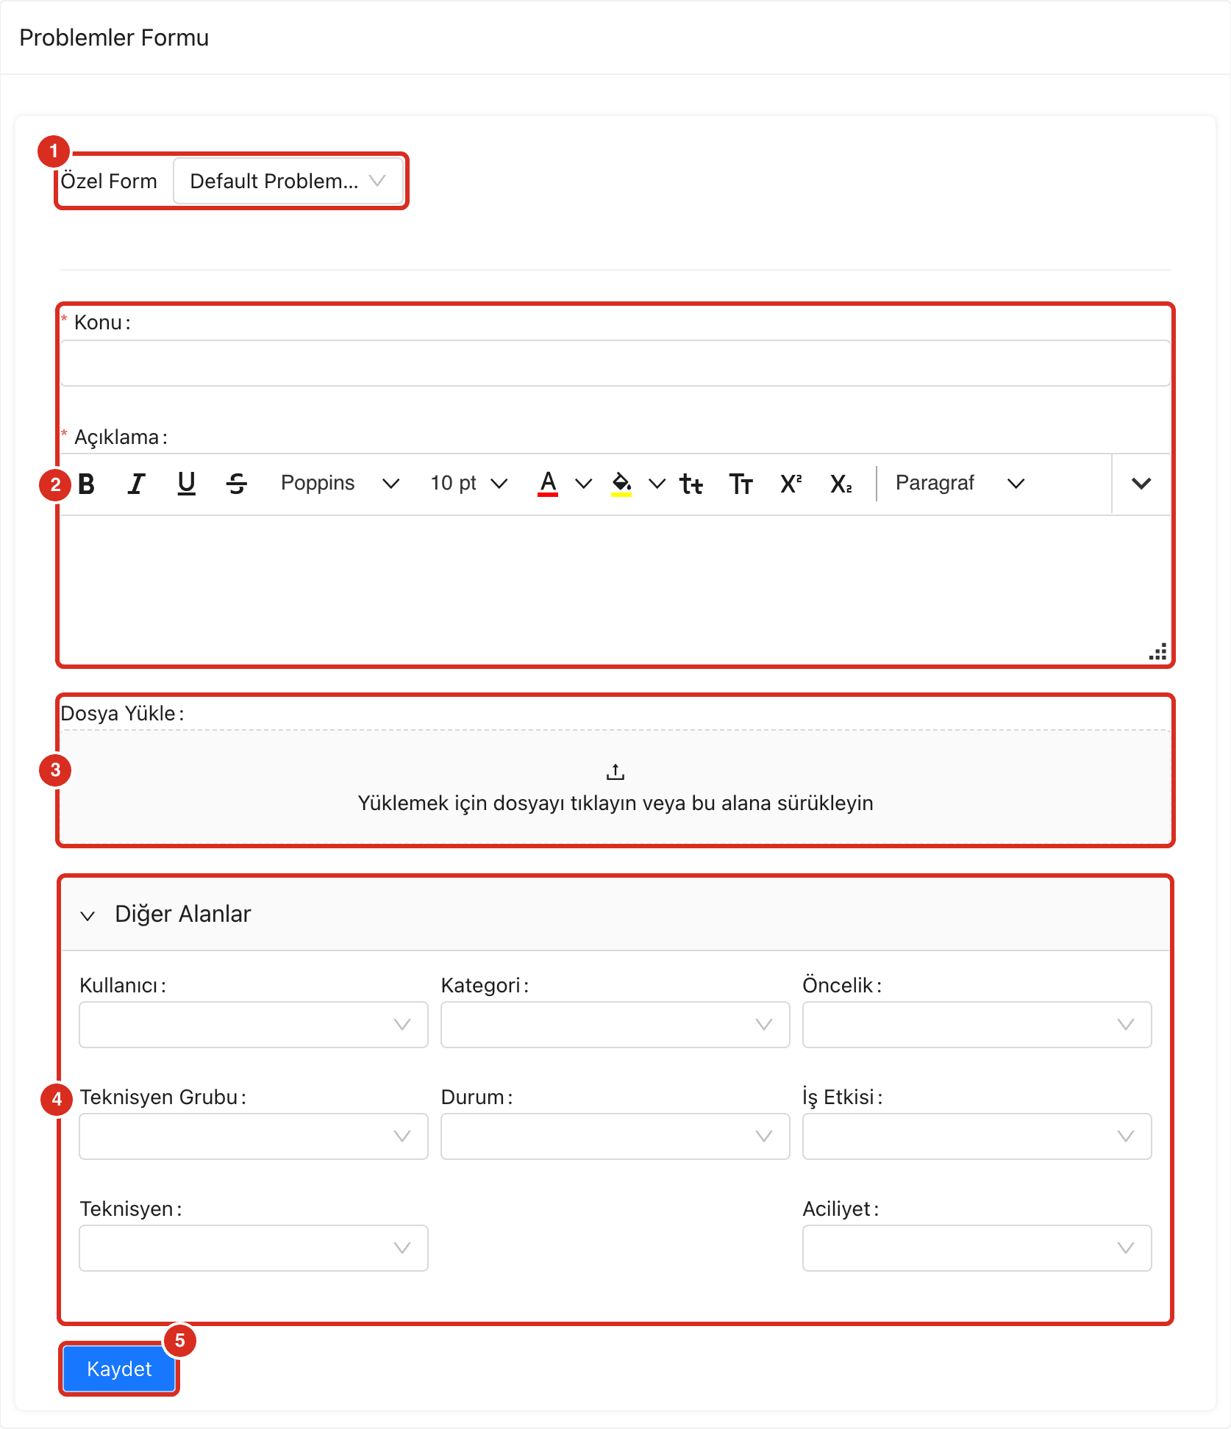Viewport: 1231px width, 1429px height.
Task: Click the Tт capitalize text icon
Action: coord(741,484)
